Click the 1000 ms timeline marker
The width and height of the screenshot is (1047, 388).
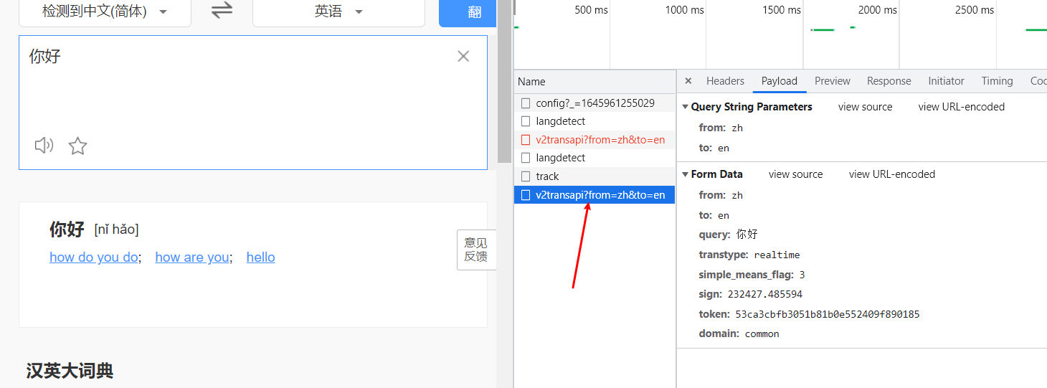(684, 10)
